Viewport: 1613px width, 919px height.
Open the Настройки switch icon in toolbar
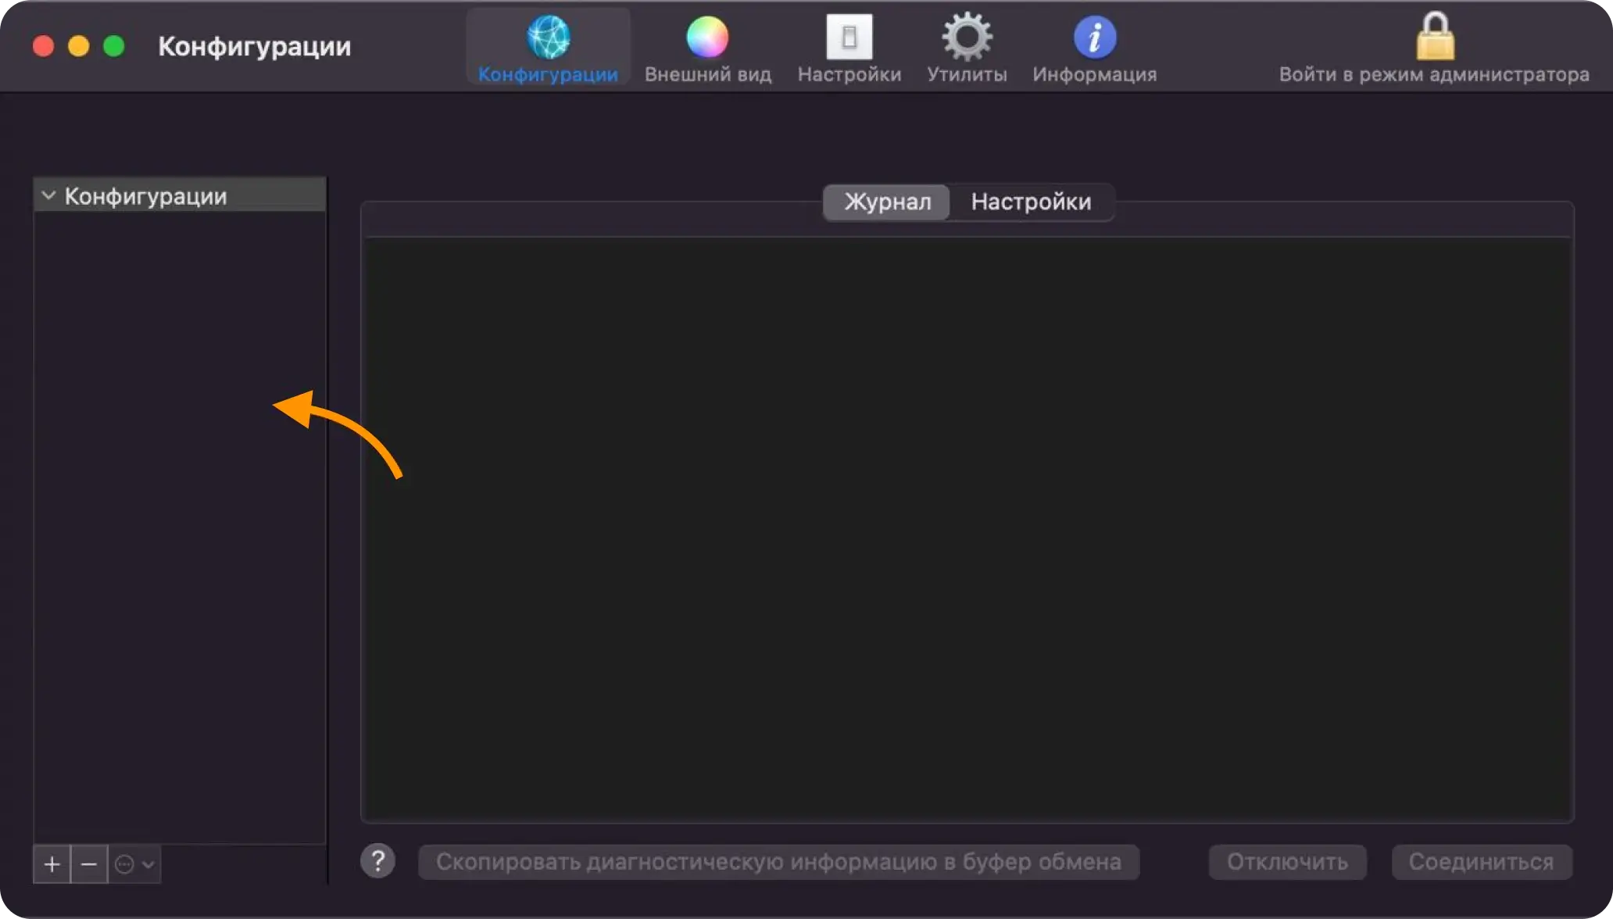click(849, 37)
